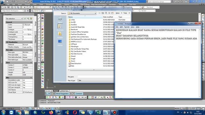205x115 pixels.
Task: Select the Object Class palette tab
Action: [x=35, y=39]
